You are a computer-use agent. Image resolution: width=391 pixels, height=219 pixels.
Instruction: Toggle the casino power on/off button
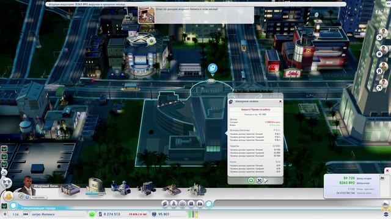click(251, 181)
